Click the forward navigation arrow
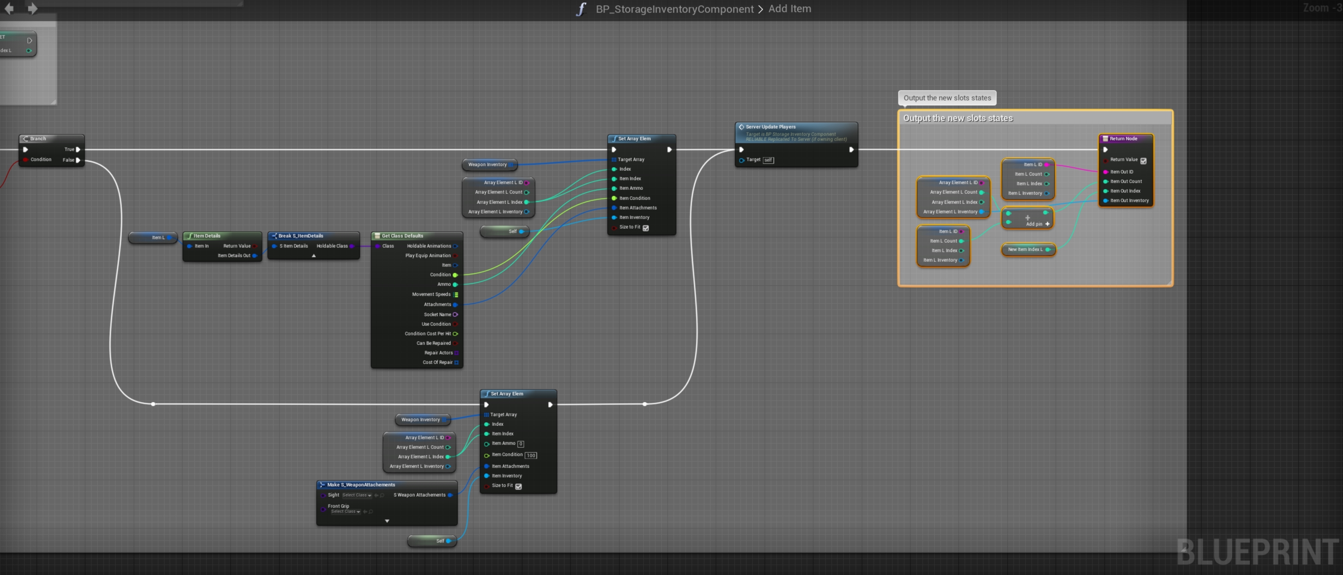Image resolution: width=1343 pixels, height=575 pixels. [32, 8]
